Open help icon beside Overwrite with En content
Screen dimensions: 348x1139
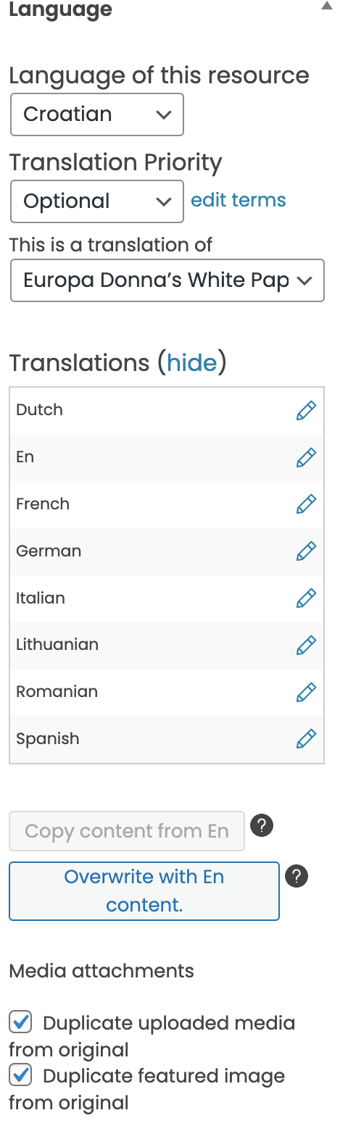tap(297, 876)
